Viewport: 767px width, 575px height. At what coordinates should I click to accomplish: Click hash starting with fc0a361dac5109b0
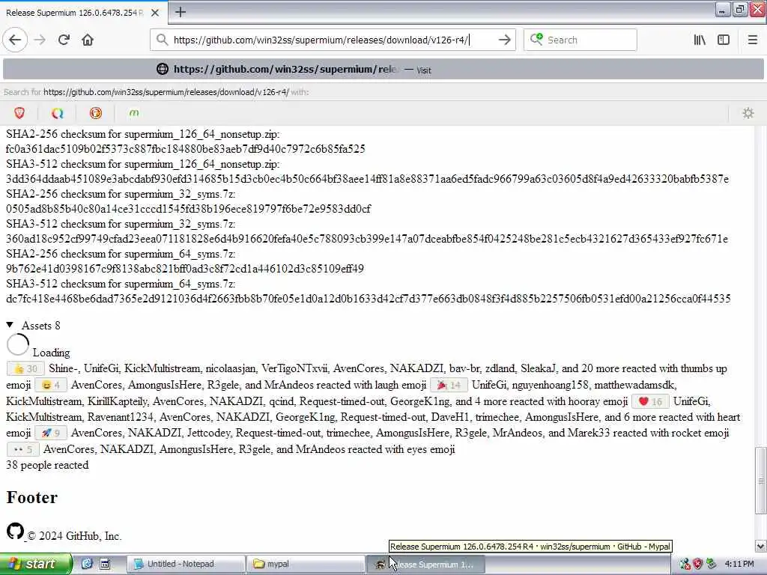(186, 149)
